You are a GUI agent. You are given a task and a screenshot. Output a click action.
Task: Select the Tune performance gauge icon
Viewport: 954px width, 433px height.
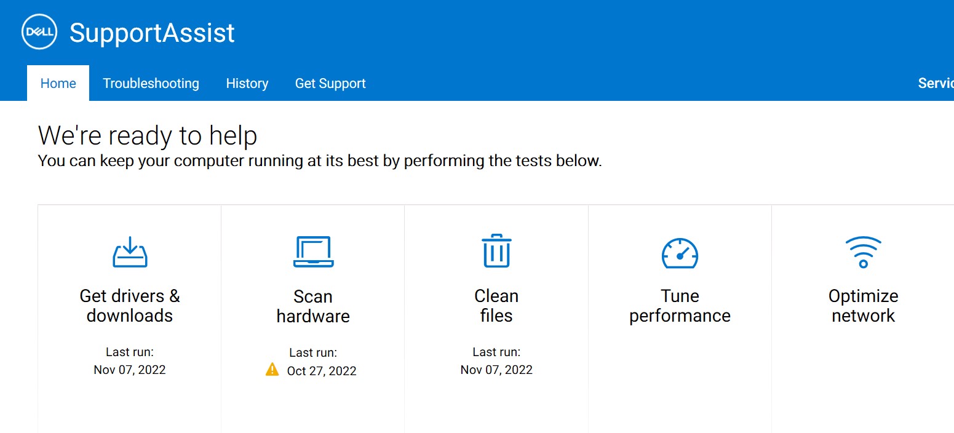[x=680, y=253]
